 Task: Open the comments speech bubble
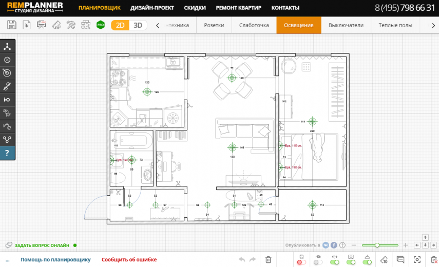point(400,259)
